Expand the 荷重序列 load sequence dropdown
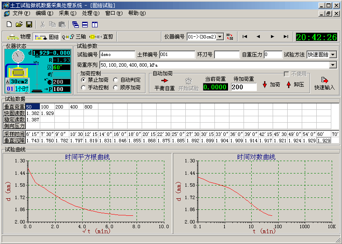Screen dimensions: 342x244 click(x=333, y=65)
